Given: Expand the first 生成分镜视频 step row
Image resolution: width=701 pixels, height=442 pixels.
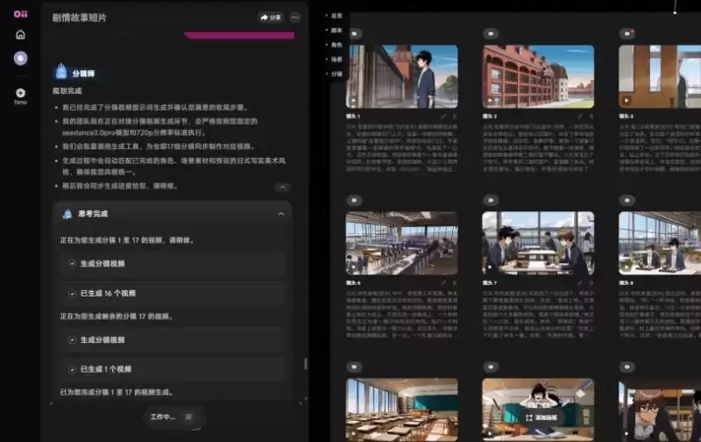Looking at the screenshot, I should [173, 263].
